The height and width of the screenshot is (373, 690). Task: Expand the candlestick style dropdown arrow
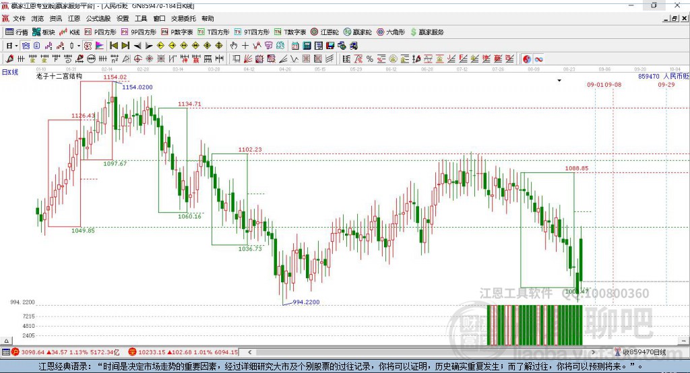tap(79, 46)
